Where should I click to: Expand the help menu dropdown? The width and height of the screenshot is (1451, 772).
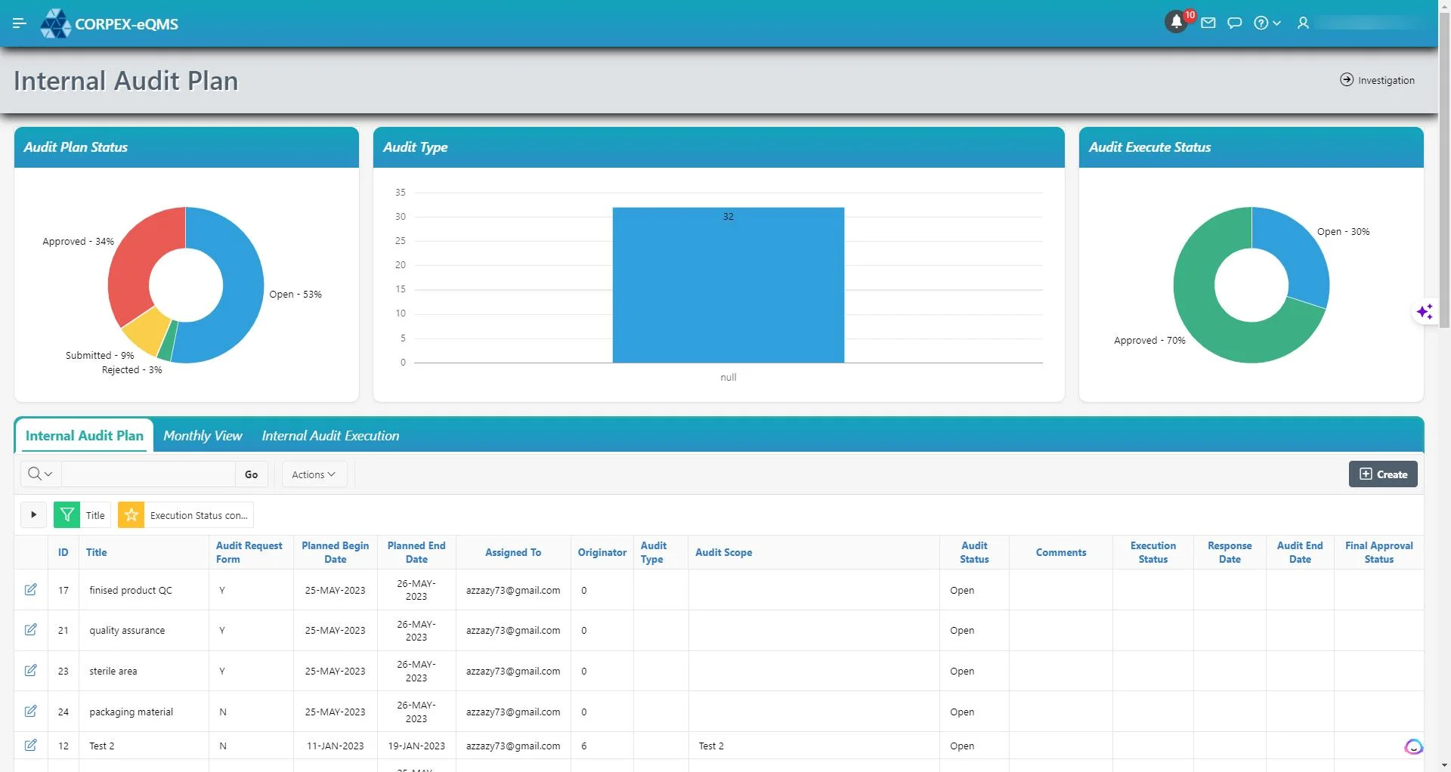point(1267,23)
